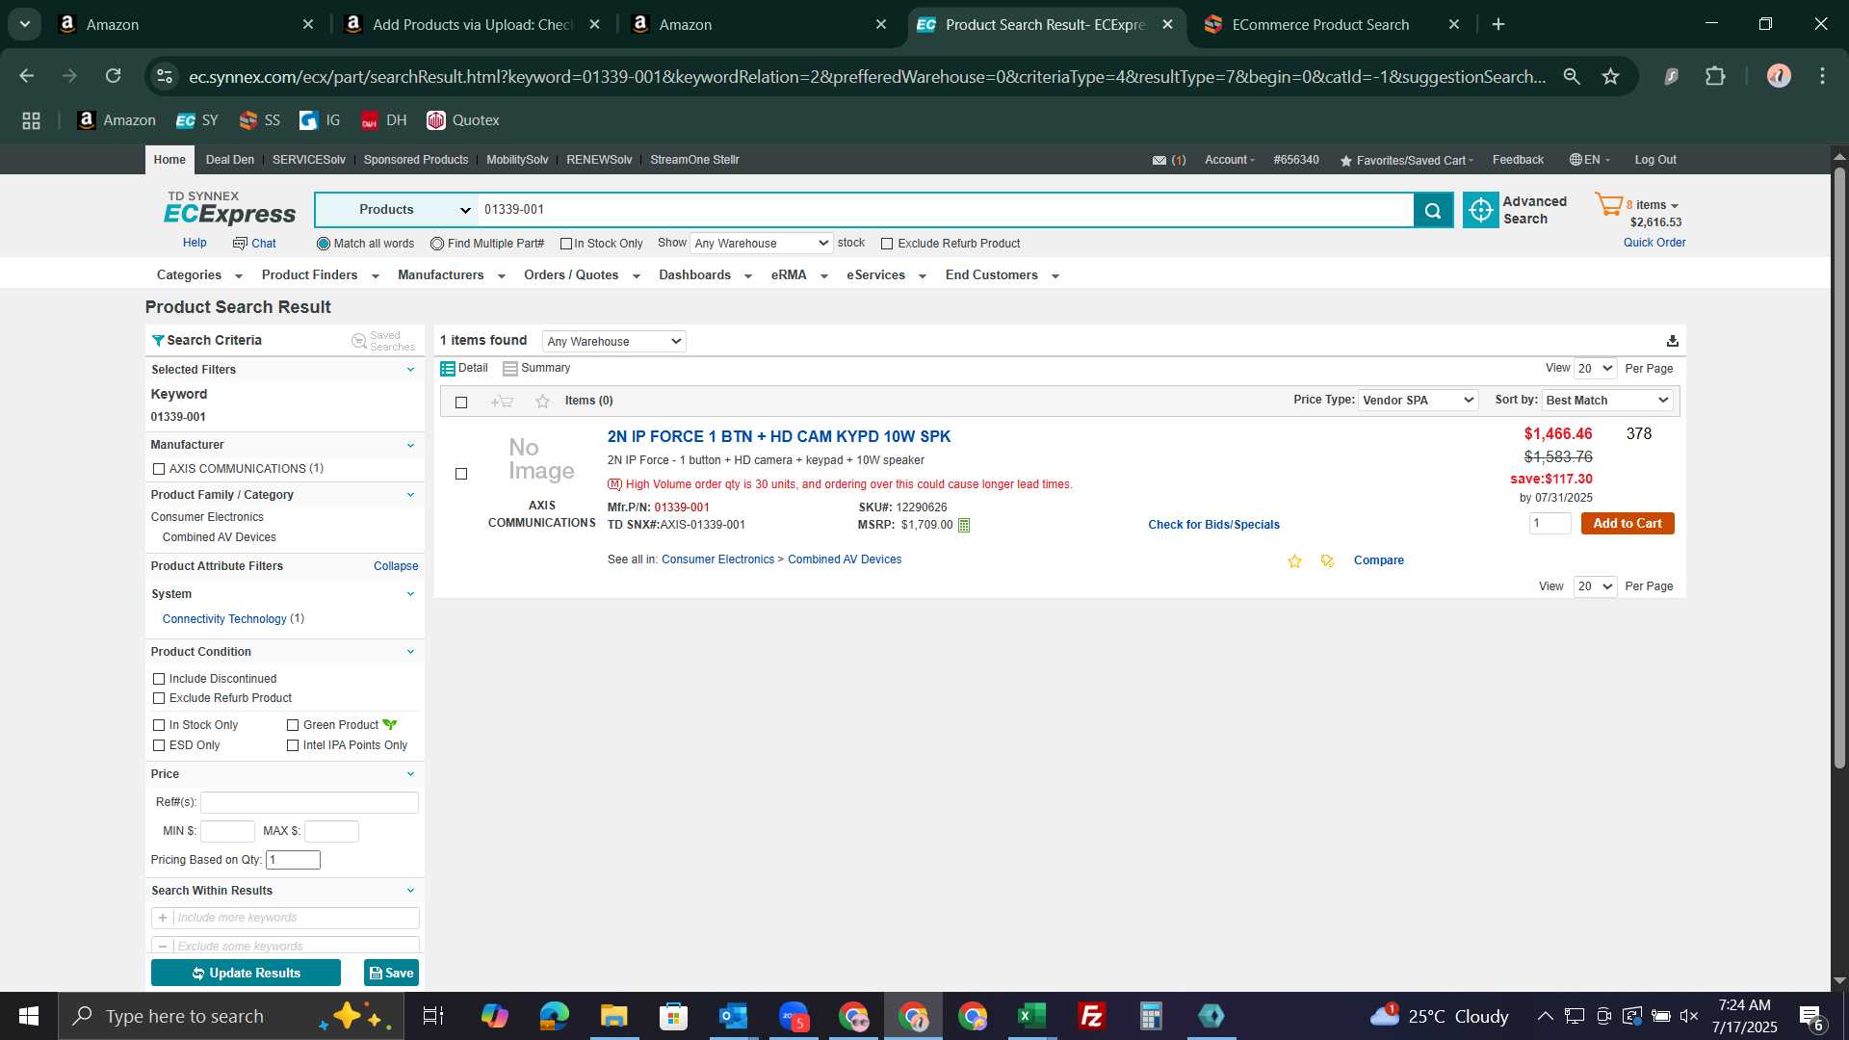
Task: Click the Include more keywords field
Action: coord(295,919)
